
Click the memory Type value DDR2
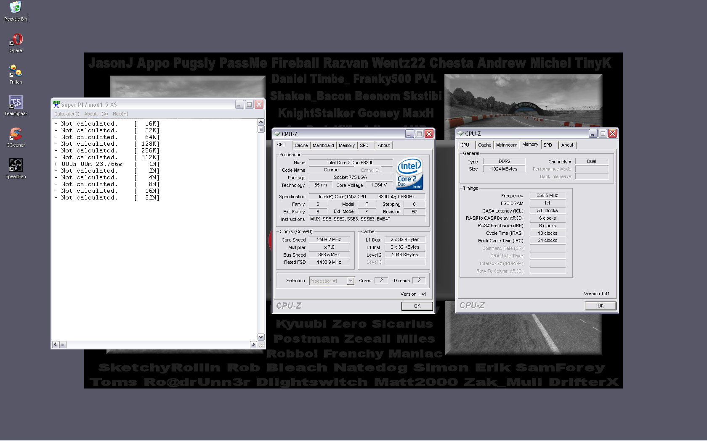[504, 161]
